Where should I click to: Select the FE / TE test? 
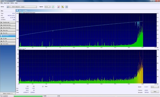(8, 41)
